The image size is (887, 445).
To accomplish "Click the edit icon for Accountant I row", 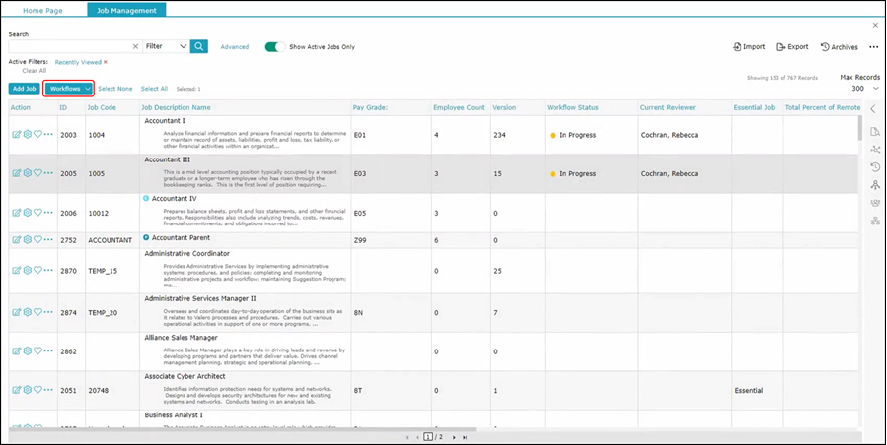I will (x=16, y=134).
